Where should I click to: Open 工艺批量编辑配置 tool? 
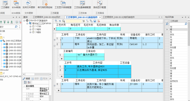click(x=82, y=5)
